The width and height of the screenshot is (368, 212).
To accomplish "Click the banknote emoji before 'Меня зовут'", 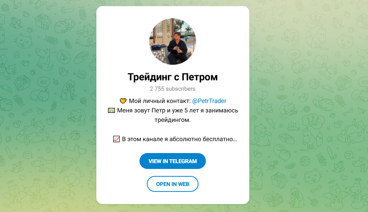I will (x=111, y=110).
